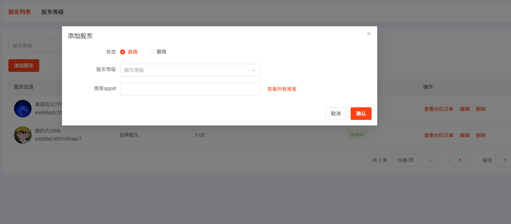511x224 pixels.
Task: Switch to the 股东列表 tab
Action: (20, 12)
